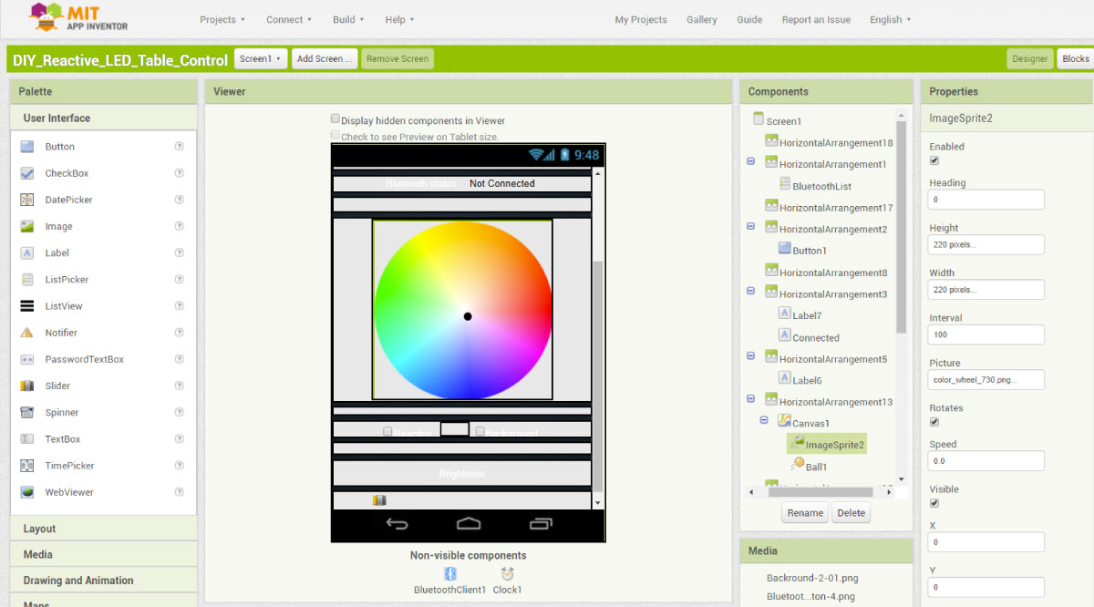The width and height of the screenshot is (1094, 607).
Task: Select the WebViewer component icon
Action: (27, 491)
